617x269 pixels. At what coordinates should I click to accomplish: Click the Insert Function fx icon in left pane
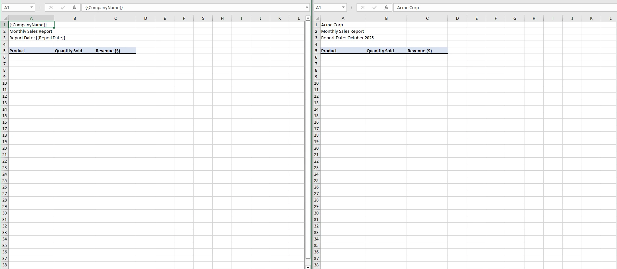click(74, 7)
